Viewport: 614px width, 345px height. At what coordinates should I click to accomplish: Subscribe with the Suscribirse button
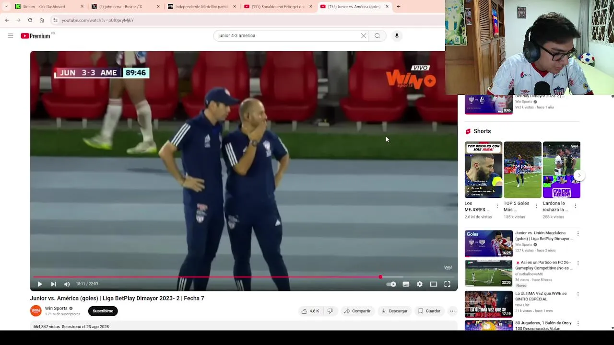103,311
